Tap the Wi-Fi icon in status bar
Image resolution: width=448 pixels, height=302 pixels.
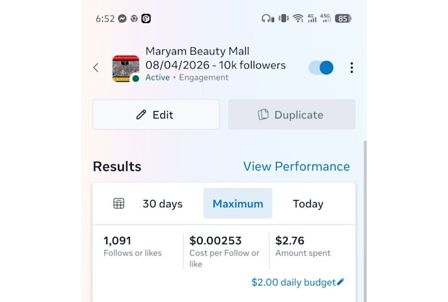click(x=298, y=18)
